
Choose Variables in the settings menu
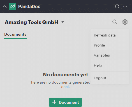(x=110, y=55)
